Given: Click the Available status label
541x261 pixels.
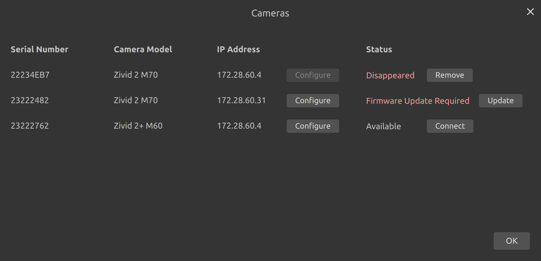Looking at the screenshot, I should coord(383,126).
